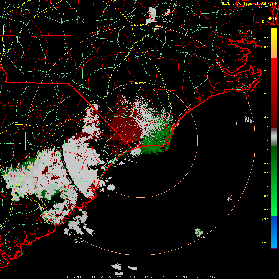The height and width of the screenshot is (279, 279).
Task: Click the -30 value on the velocity scale
Action: (265, 174)
